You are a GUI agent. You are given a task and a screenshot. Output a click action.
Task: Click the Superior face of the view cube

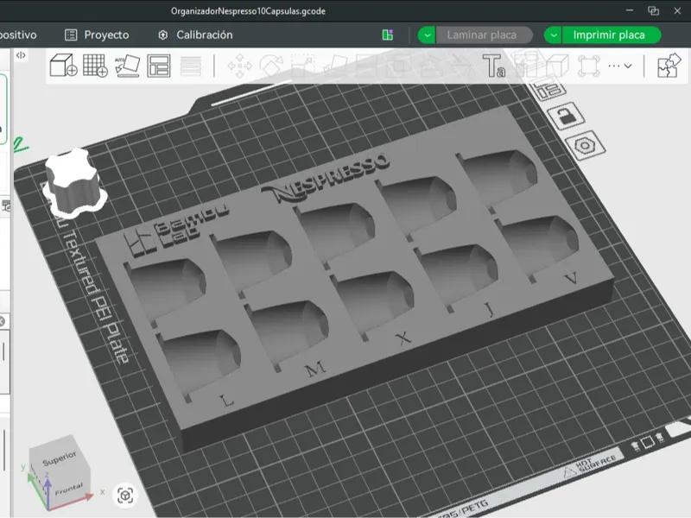point(60,458)
